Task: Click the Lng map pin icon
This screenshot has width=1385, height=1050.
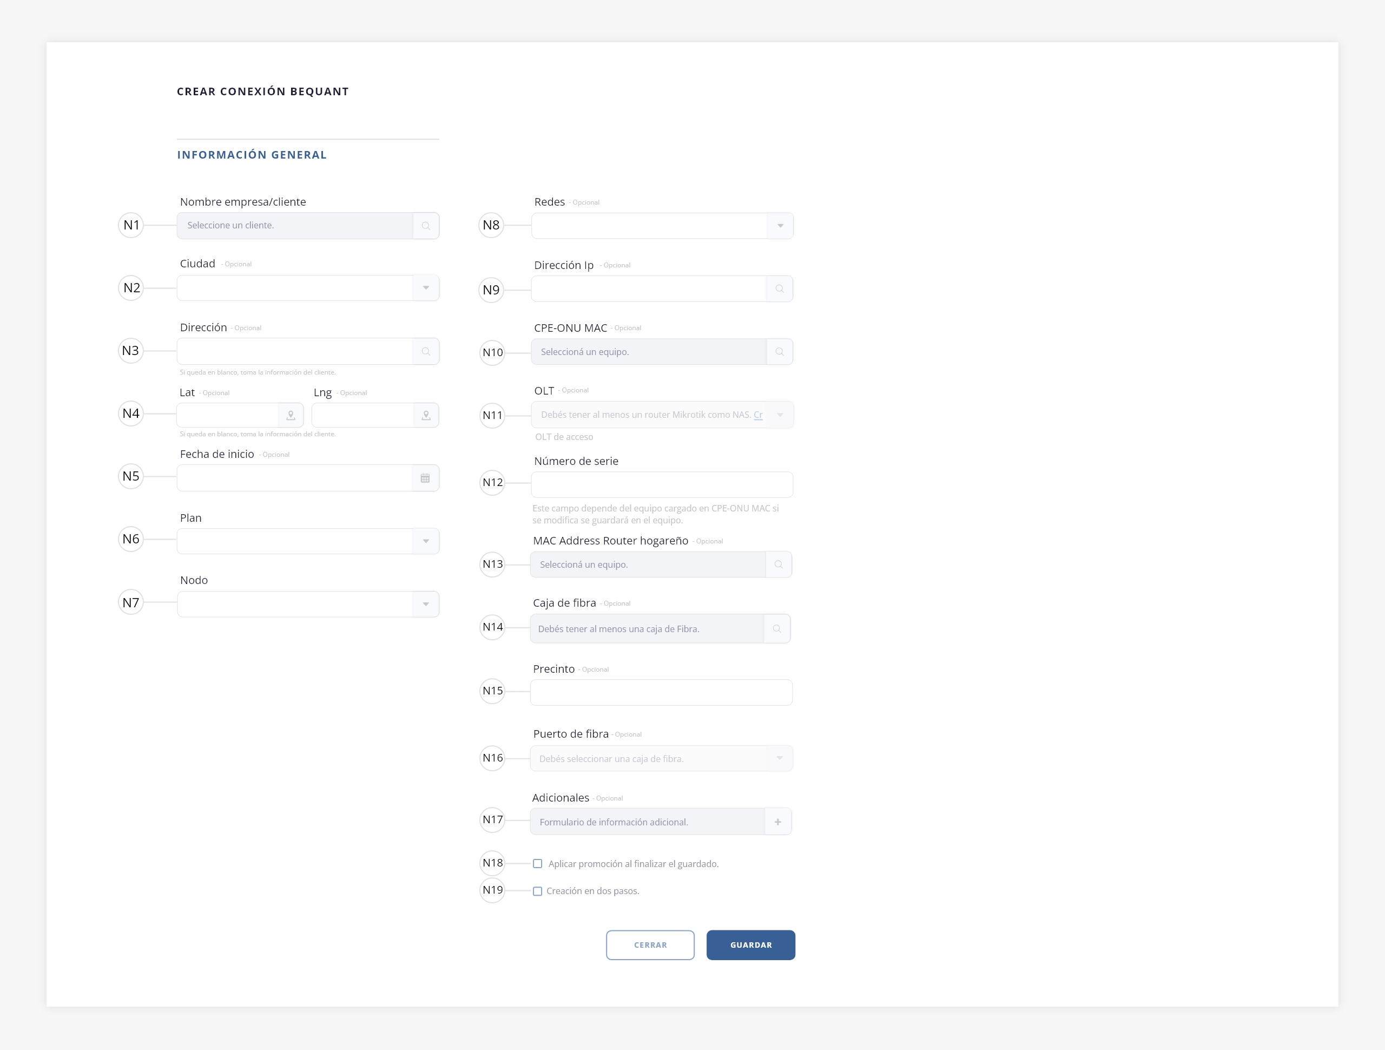Action: (x=426, y=415)
